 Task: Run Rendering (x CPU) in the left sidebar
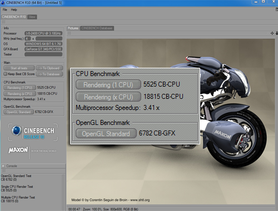[x=19, y=94]
